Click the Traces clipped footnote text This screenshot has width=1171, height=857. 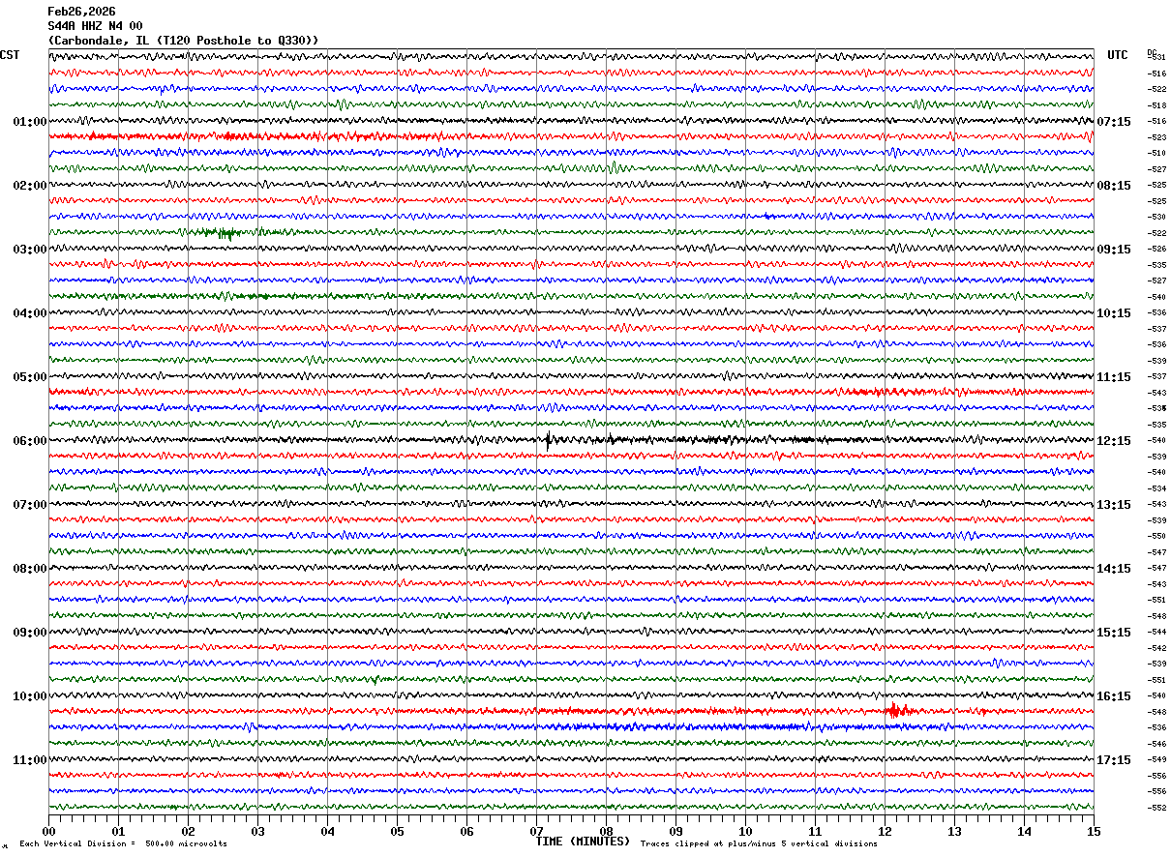[x=759, y=843]
